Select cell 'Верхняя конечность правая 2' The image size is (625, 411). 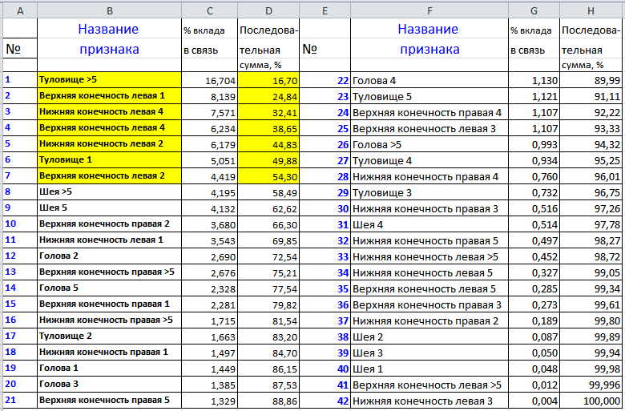(110, 224)
